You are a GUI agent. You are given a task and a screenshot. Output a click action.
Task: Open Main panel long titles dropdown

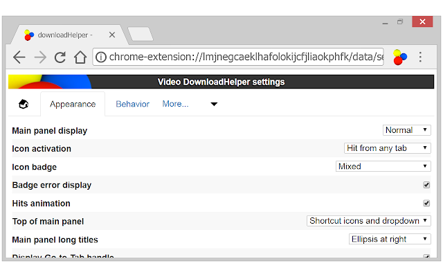tap(390, 239)
